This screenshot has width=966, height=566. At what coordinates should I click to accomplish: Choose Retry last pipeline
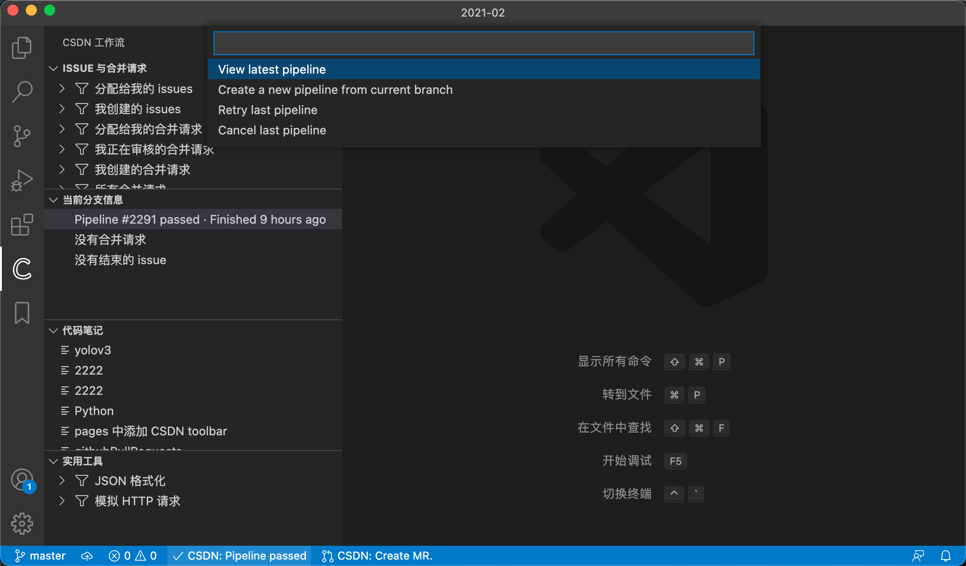pyautogui.click(x=268, y=110)
